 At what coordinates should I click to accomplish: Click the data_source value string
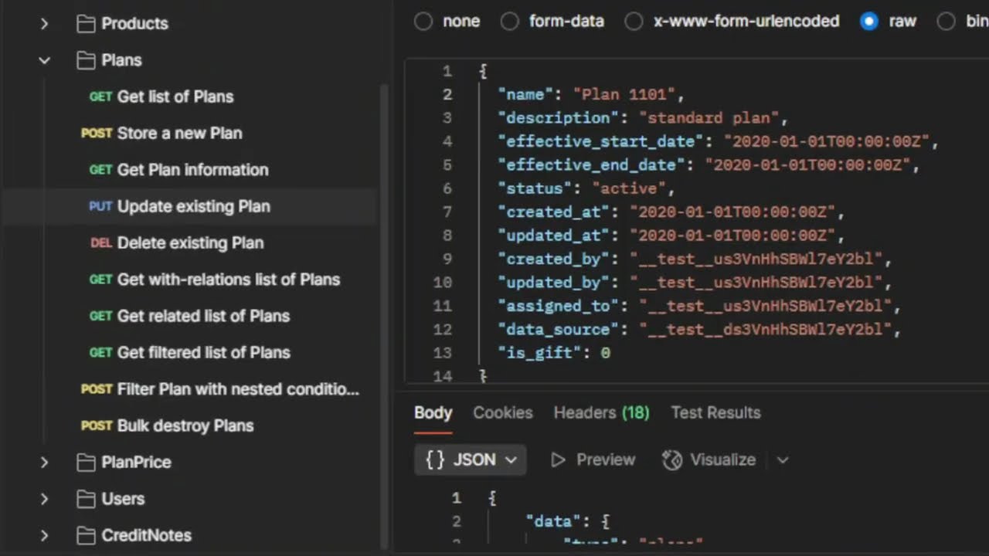click(x=765, y=330)
